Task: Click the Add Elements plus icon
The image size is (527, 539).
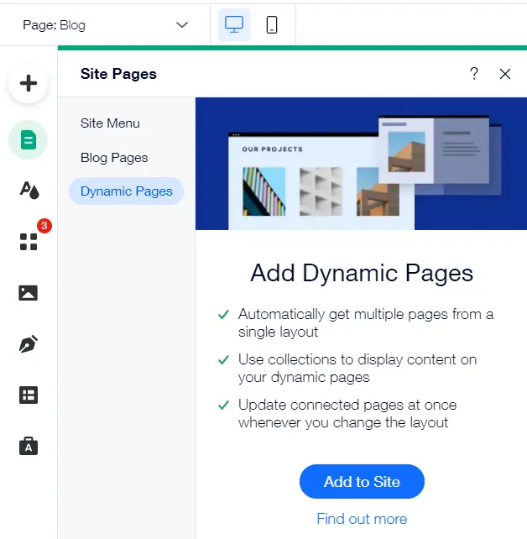Action: pos(29,84)
